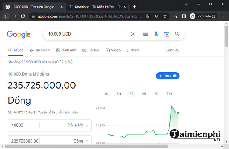Go back with the browser back arrow
The width and height of the screenshot is (229, 149).
(x=6, y=16)
